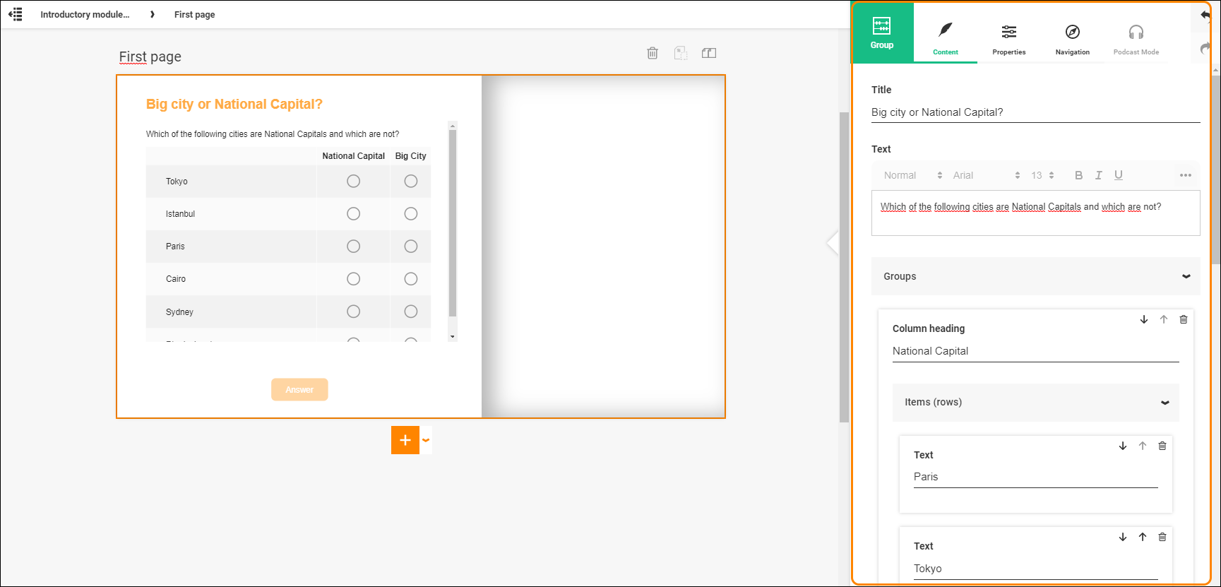Open the page layout icon
Screen dimensions: 1221x587
709,53
